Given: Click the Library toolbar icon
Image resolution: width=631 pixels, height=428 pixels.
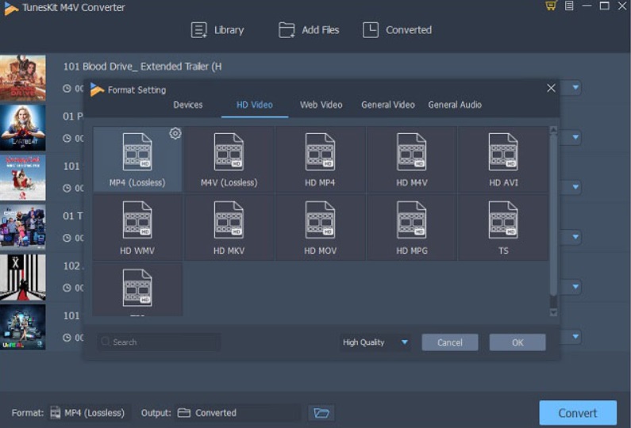Looking at the screenshot, I should 198,30.
